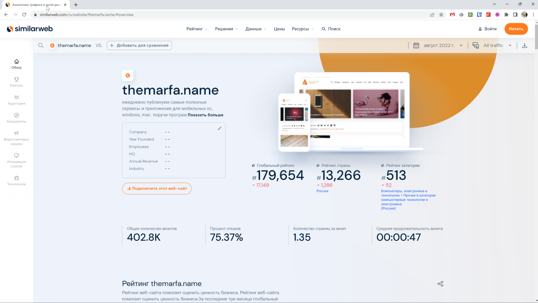The width and height of the screenshot is (538, 303).
Task: Click the #179,654 global rank value
Action: [278, 175]
